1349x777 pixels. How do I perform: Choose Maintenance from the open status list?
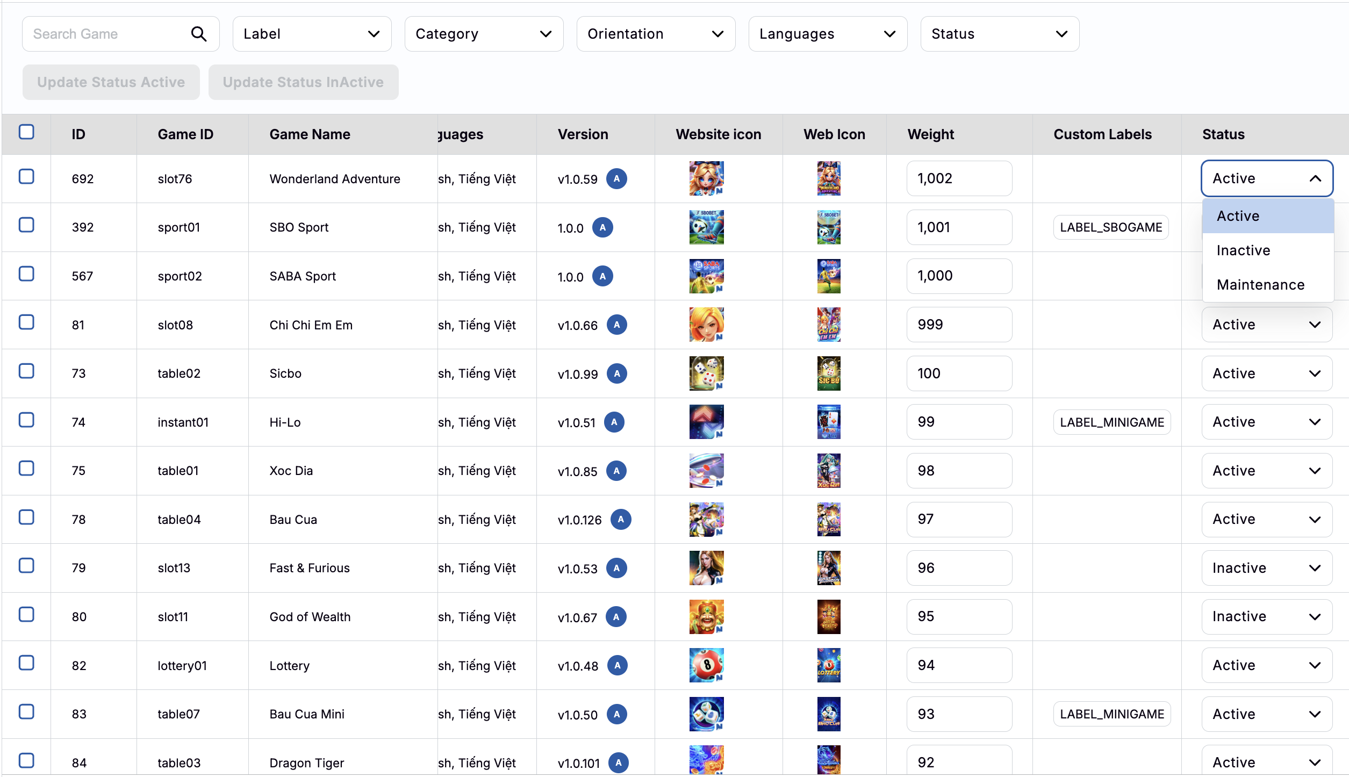tap(1260, 285)
